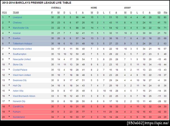Click the Southampton team name
Viewport: 170px width, 126px height.
click(20, 54)
